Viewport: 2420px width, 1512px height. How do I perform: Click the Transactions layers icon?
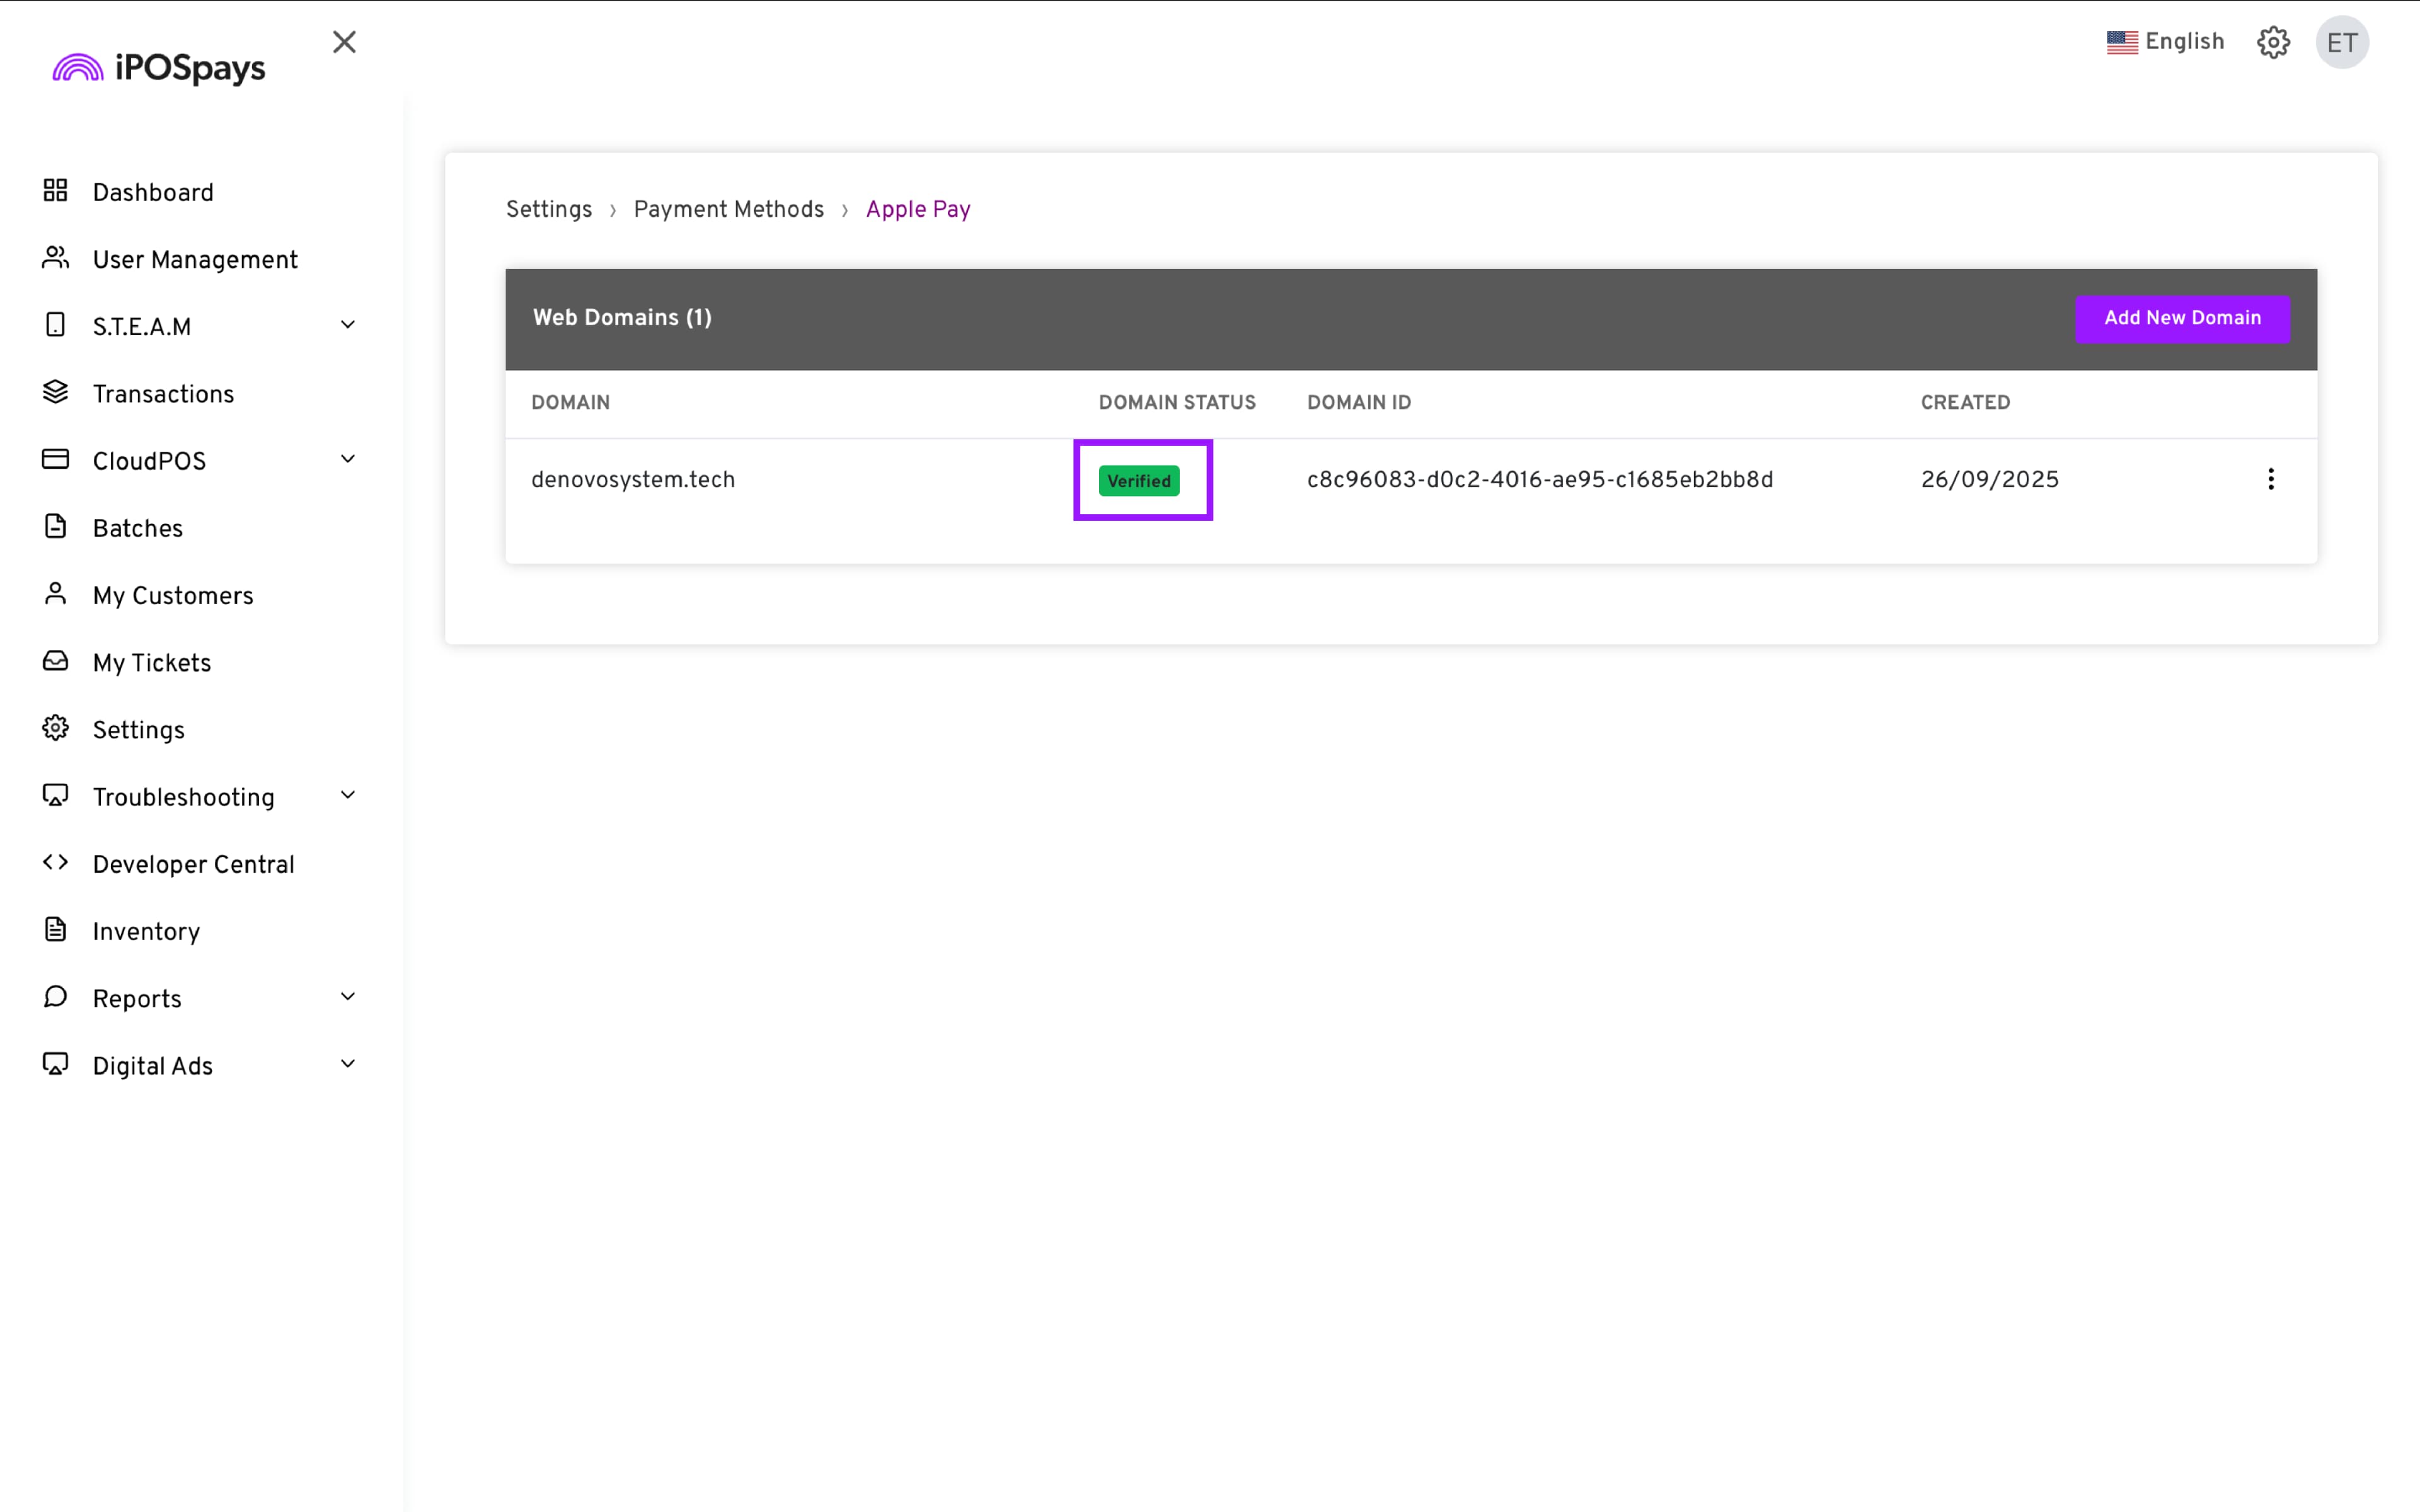point(55,392)
